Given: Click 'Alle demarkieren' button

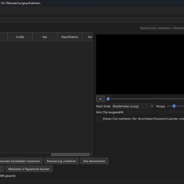Looking at the screenshot, I should tap(94, 161).
